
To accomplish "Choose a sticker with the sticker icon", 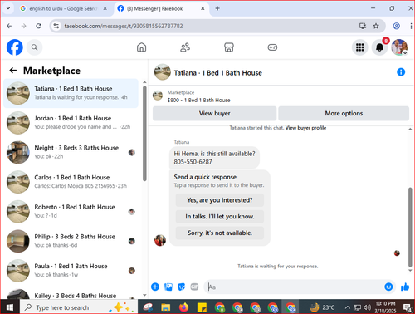I will (x=181, y=287).
